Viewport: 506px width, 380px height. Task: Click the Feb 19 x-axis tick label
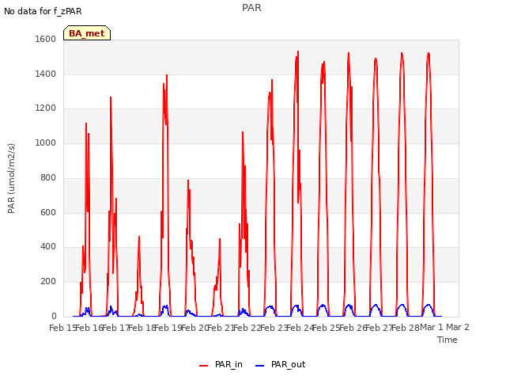pos(168,328)
